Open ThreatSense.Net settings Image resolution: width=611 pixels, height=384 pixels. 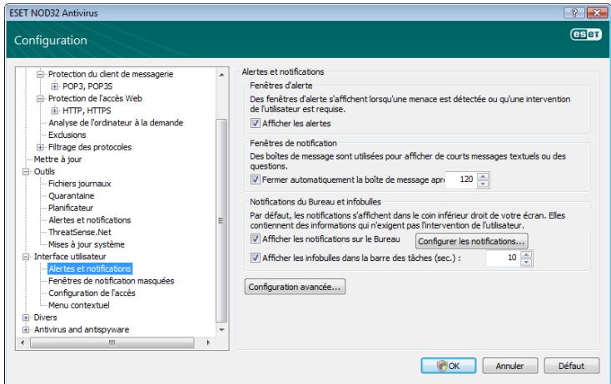79,232
